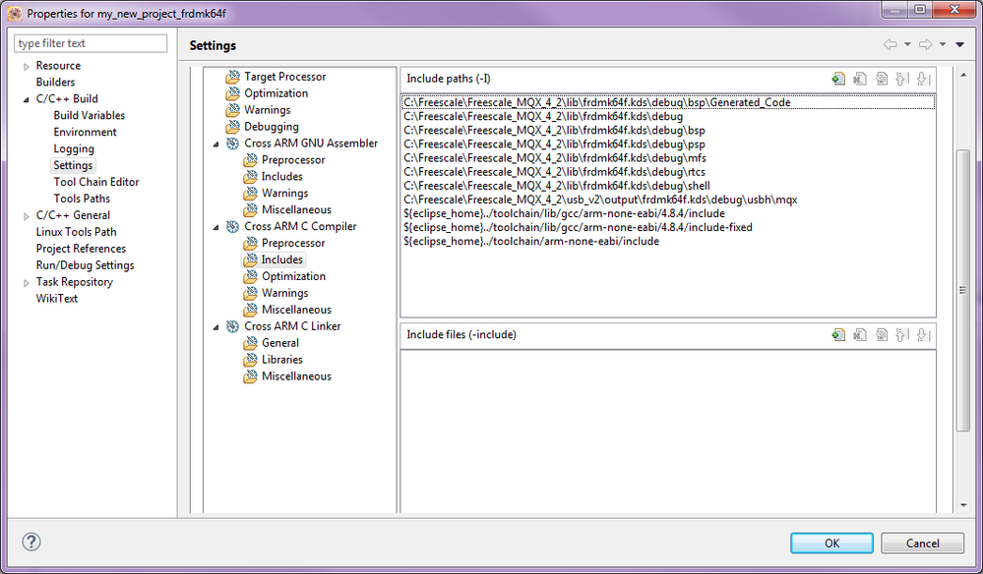Click the Linker General folder icon

(250, 343)
